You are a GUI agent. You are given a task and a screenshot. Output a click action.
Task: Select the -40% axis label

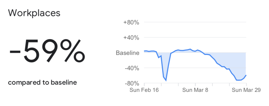132,68
